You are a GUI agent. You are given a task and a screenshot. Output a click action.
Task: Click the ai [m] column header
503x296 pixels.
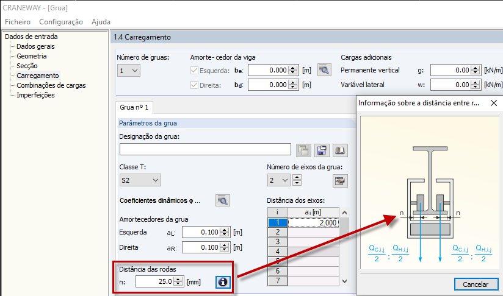pyautogui.click(x=313, y=212)
